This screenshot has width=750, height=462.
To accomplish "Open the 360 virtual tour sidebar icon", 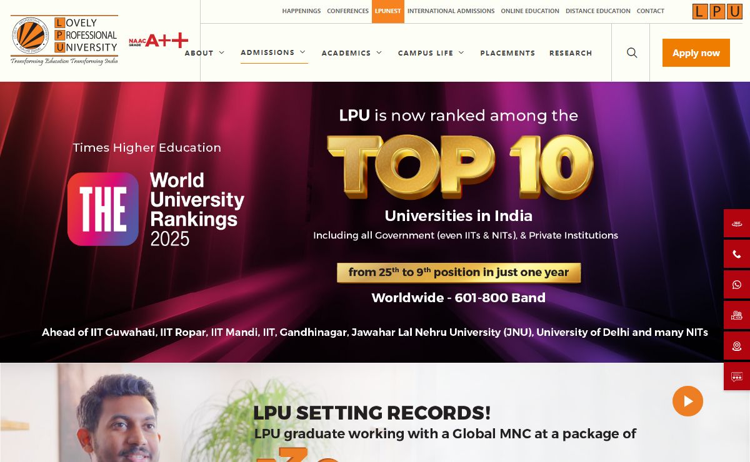I will (737, 224).
